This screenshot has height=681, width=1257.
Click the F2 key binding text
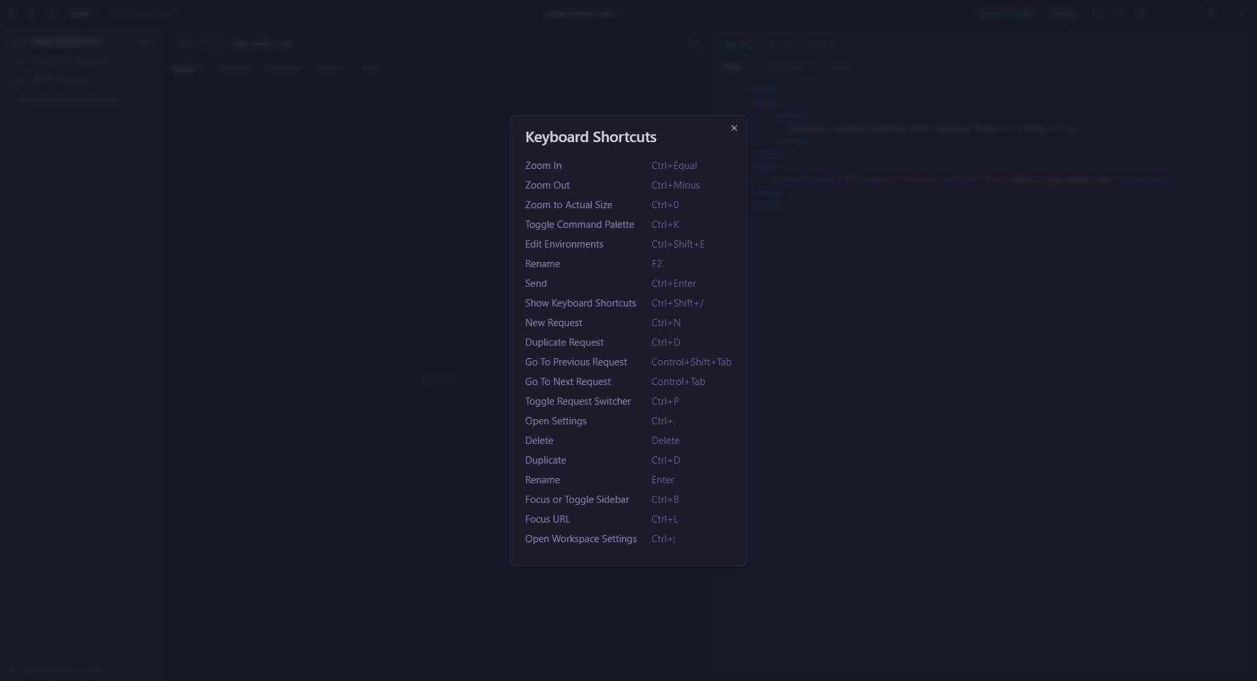click(657, 264)
